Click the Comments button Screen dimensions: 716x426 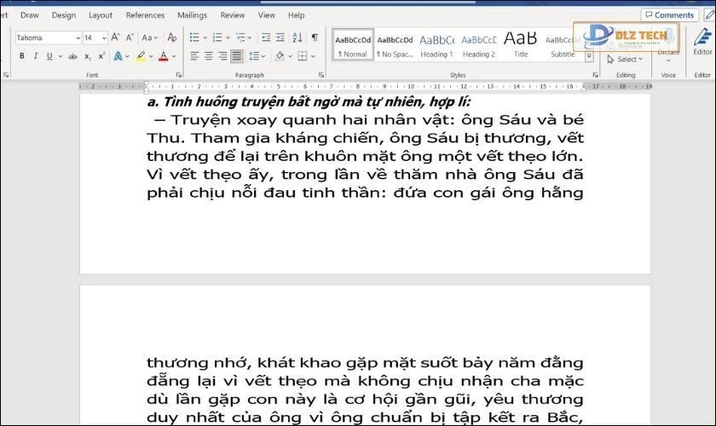(669, 14)
